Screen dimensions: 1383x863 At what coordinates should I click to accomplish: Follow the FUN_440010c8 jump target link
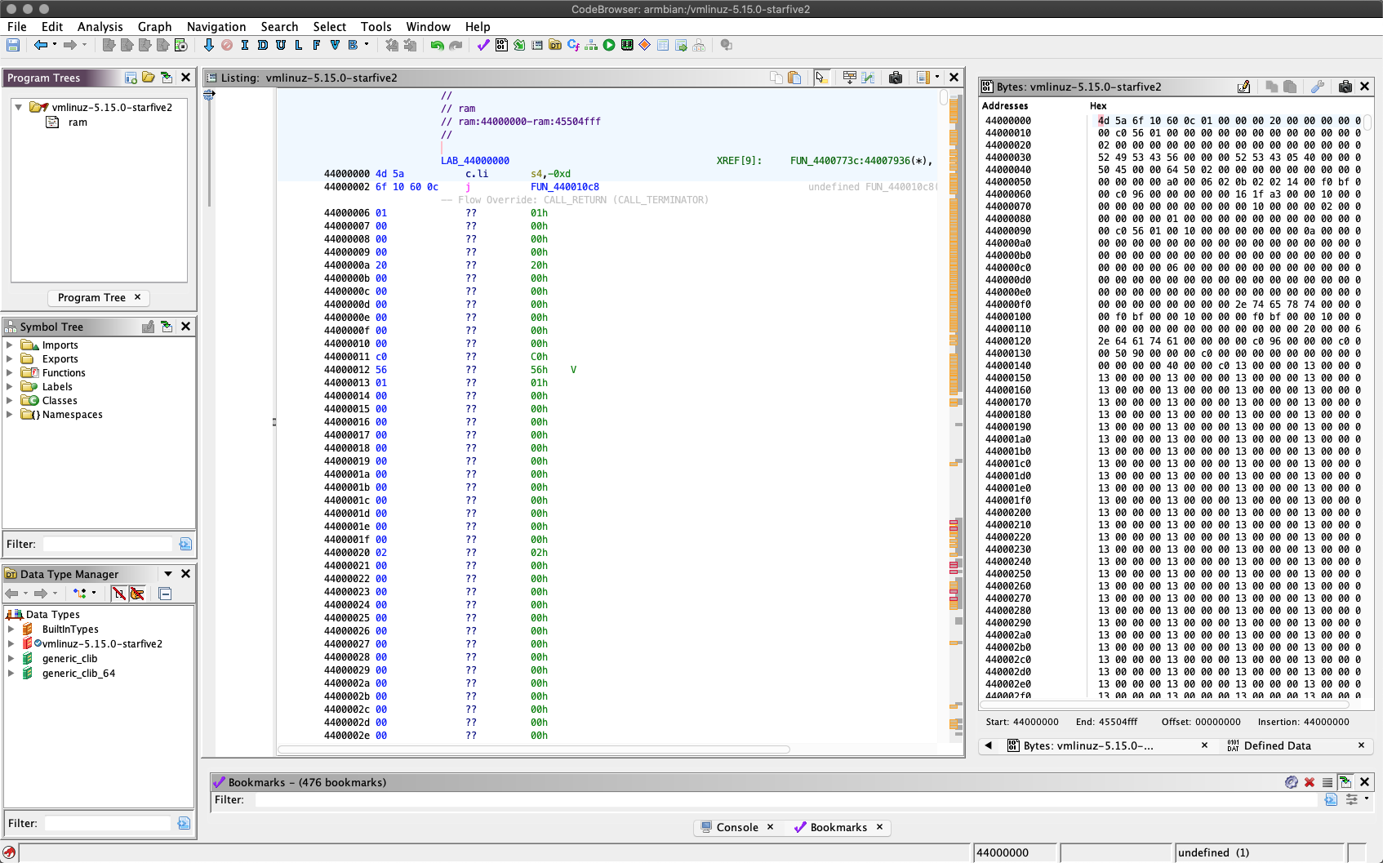pyautogui.click(x=564, y=187)
